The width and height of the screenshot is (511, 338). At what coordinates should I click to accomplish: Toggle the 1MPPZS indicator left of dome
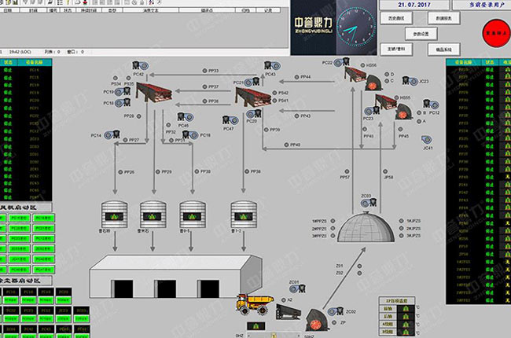click(333, 221)
